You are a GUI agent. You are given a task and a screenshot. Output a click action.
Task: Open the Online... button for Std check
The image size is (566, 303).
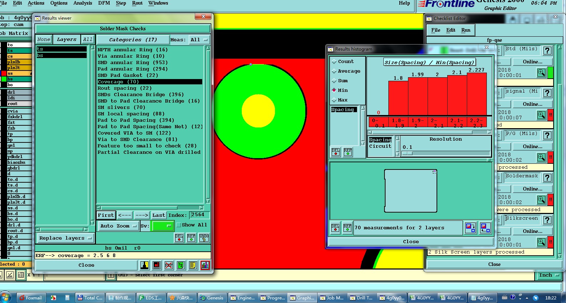pyautogui.click(x=532, y=62)
